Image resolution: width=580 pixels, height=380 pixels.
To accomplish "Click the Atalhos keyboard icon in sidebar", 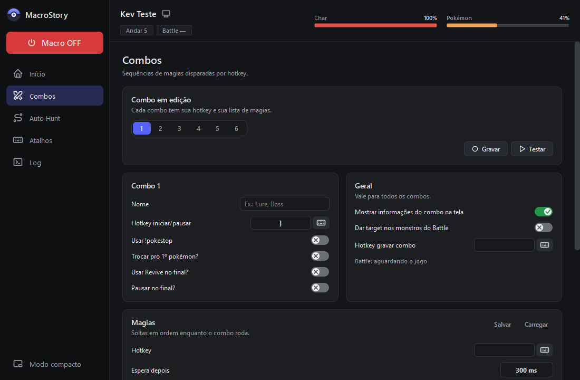I will click(18, 140).
